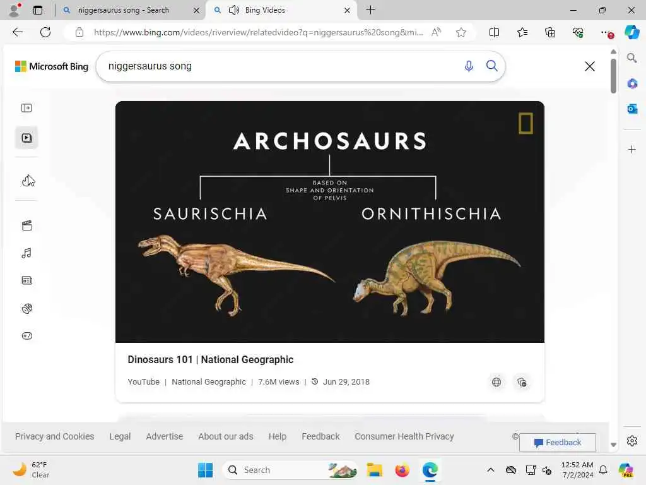Open the Favorites list

(x=522, y=32)
